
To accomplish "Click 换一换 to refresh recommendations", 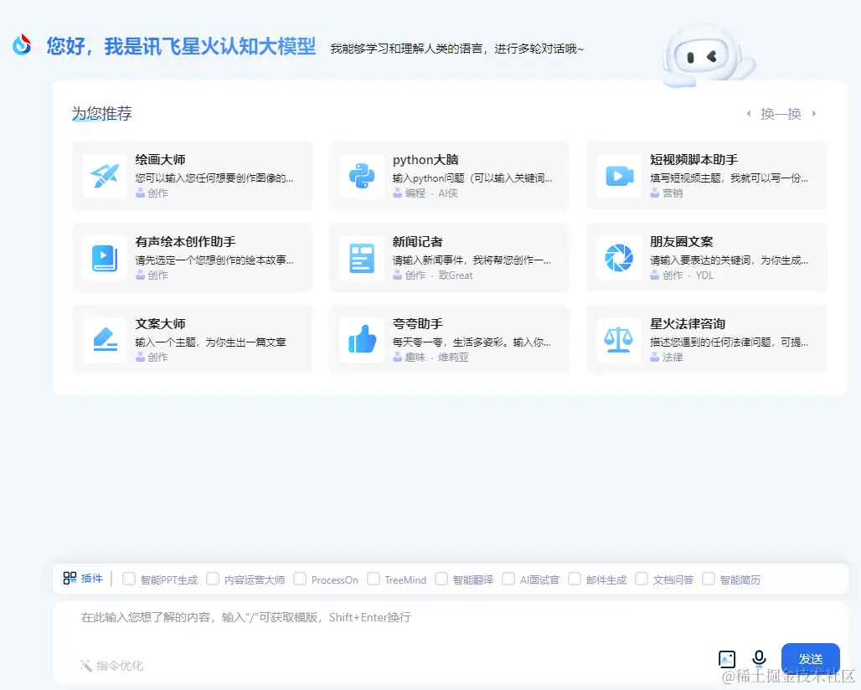I will click(x=781, y=114).
